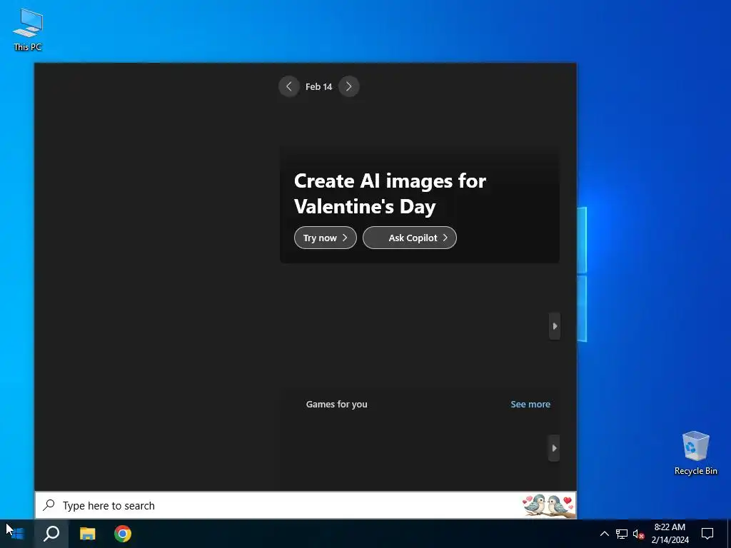Show hidden system tray icons

pos(604,534)
